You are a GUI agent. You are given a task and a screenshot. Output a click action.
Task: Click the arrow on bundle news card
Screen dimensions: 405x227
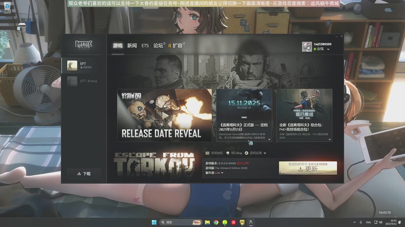[x=330, y=139]
